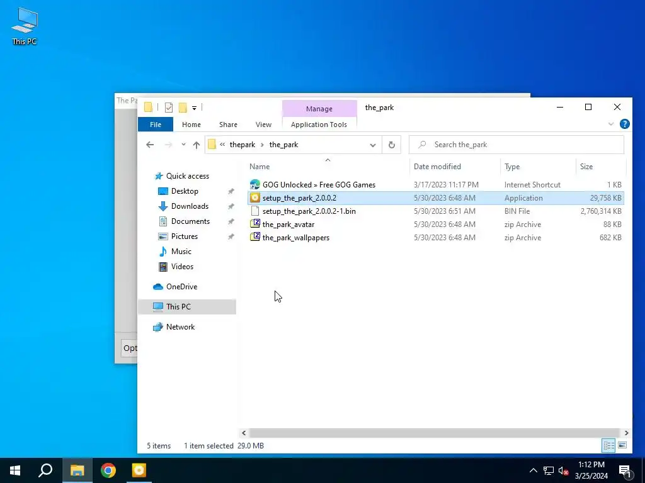Click the 2,760,314 KB size cell

tap(600, 211)
